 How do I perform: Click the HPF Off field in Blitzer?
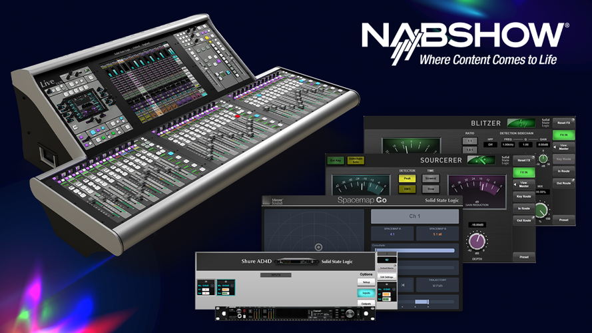[x=490, y=145]
